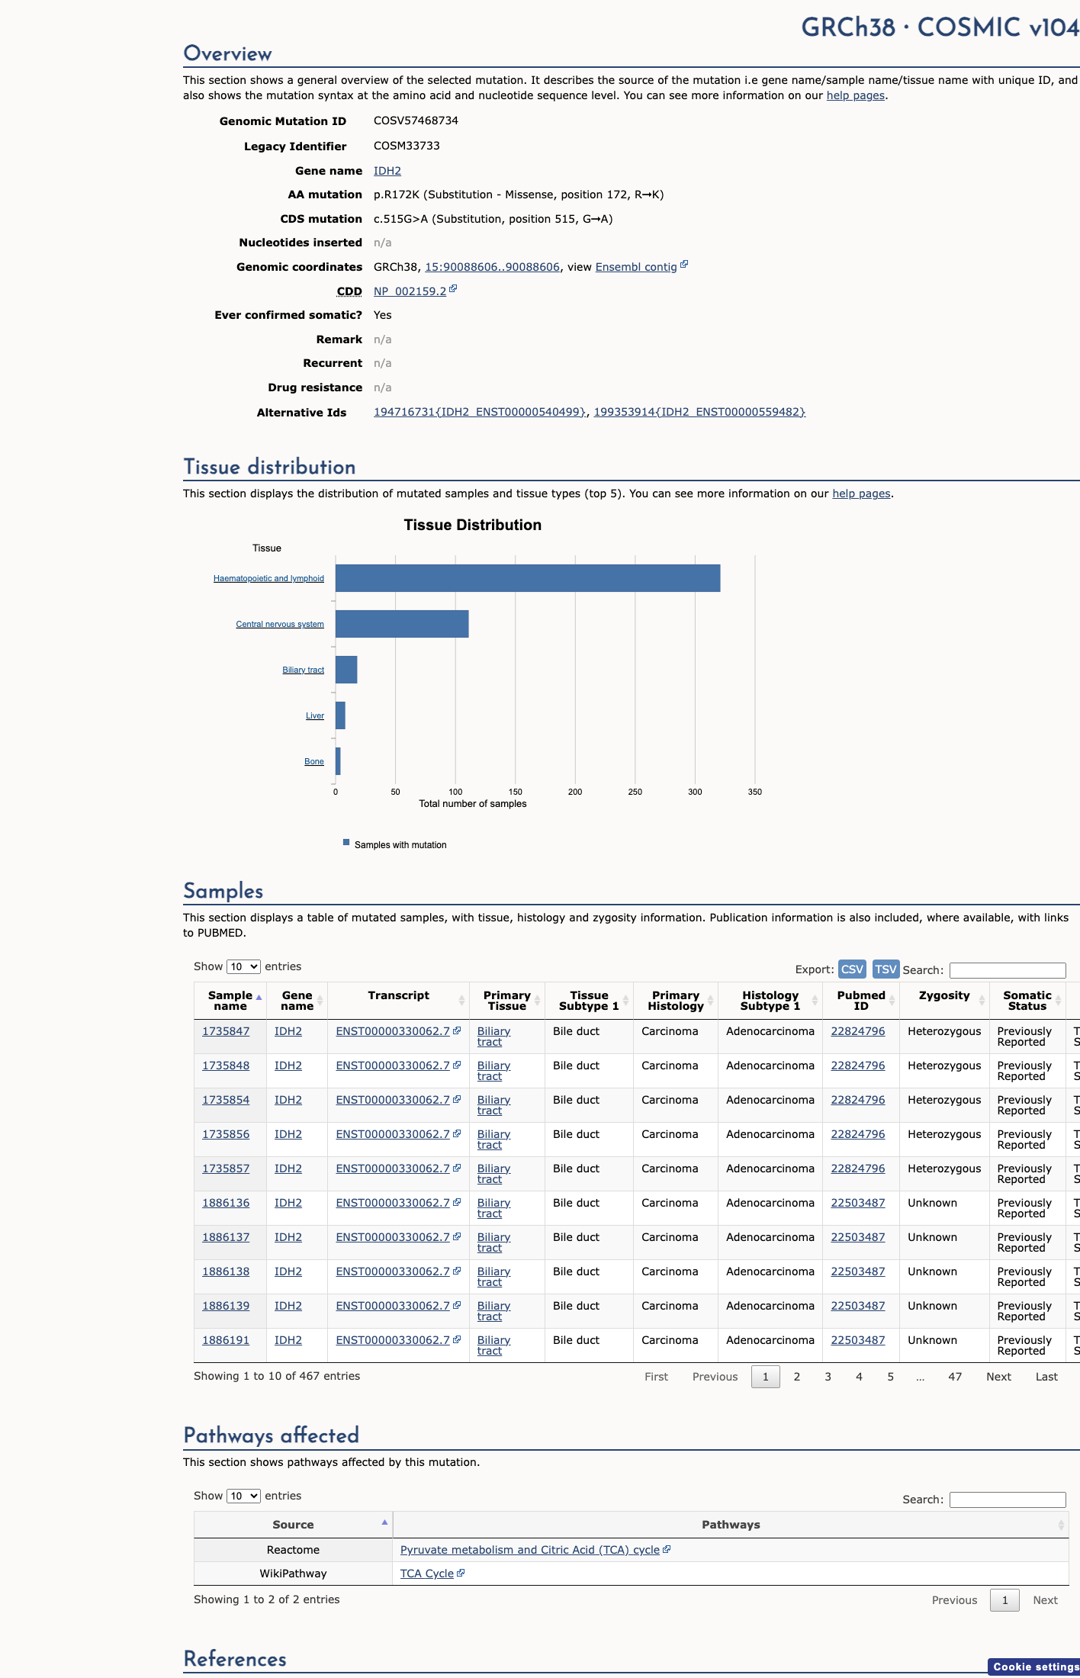Image resolution: width=1080 pixels, height=1678 pixels.
Task: Toggle Samples with mutation legend swatch
Action: (346, 843)
